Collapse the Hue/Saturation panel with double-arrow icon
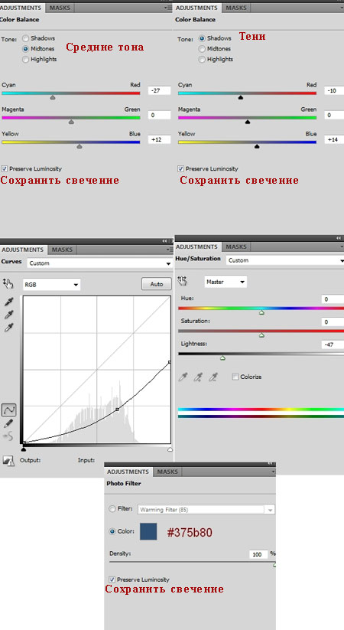344x630 pixels. coord(339,238)
